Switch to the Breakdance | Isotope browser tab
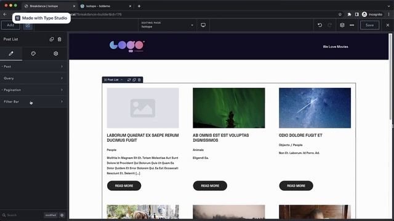The width and height of the screenshot is (394, 221). tap(49, 6)
